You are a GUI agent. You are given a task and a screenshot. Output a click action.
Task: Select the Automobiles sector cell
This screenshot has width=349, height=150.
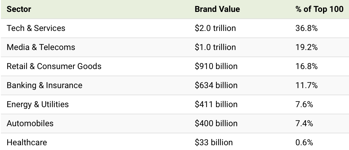click(x=30, y=124)
